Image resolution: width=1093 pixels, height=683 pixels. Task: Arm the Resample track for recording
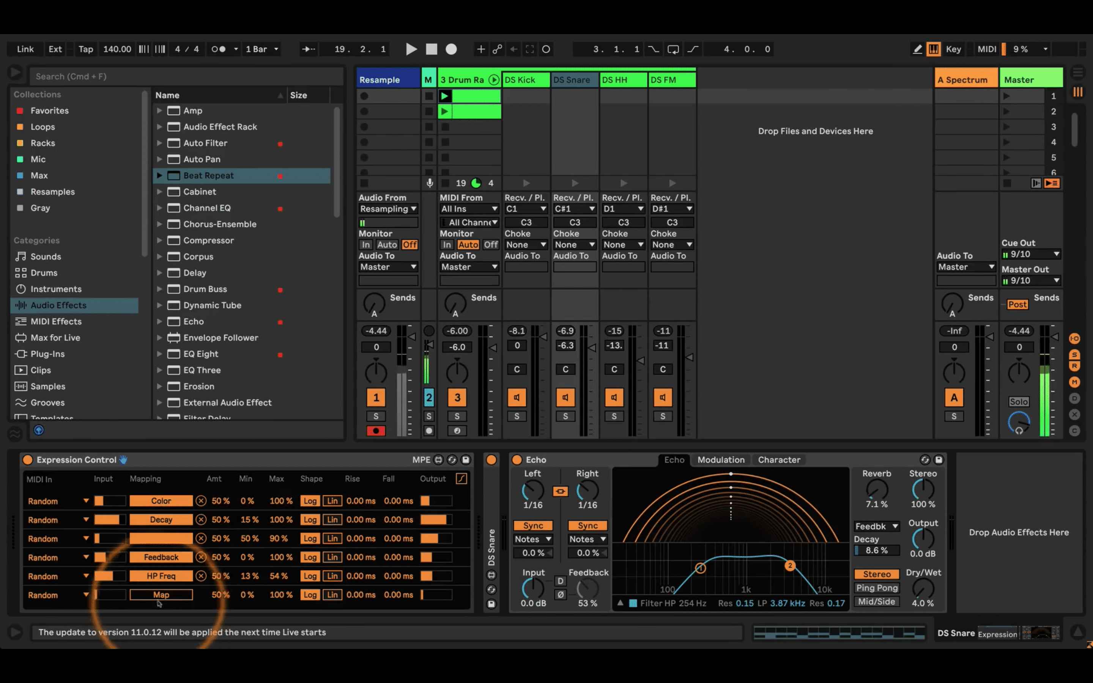coord(376,431)
